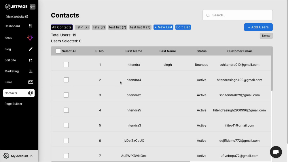
Task: Click the Status column header
Action: pyautogui.click(x=202, y=51)
